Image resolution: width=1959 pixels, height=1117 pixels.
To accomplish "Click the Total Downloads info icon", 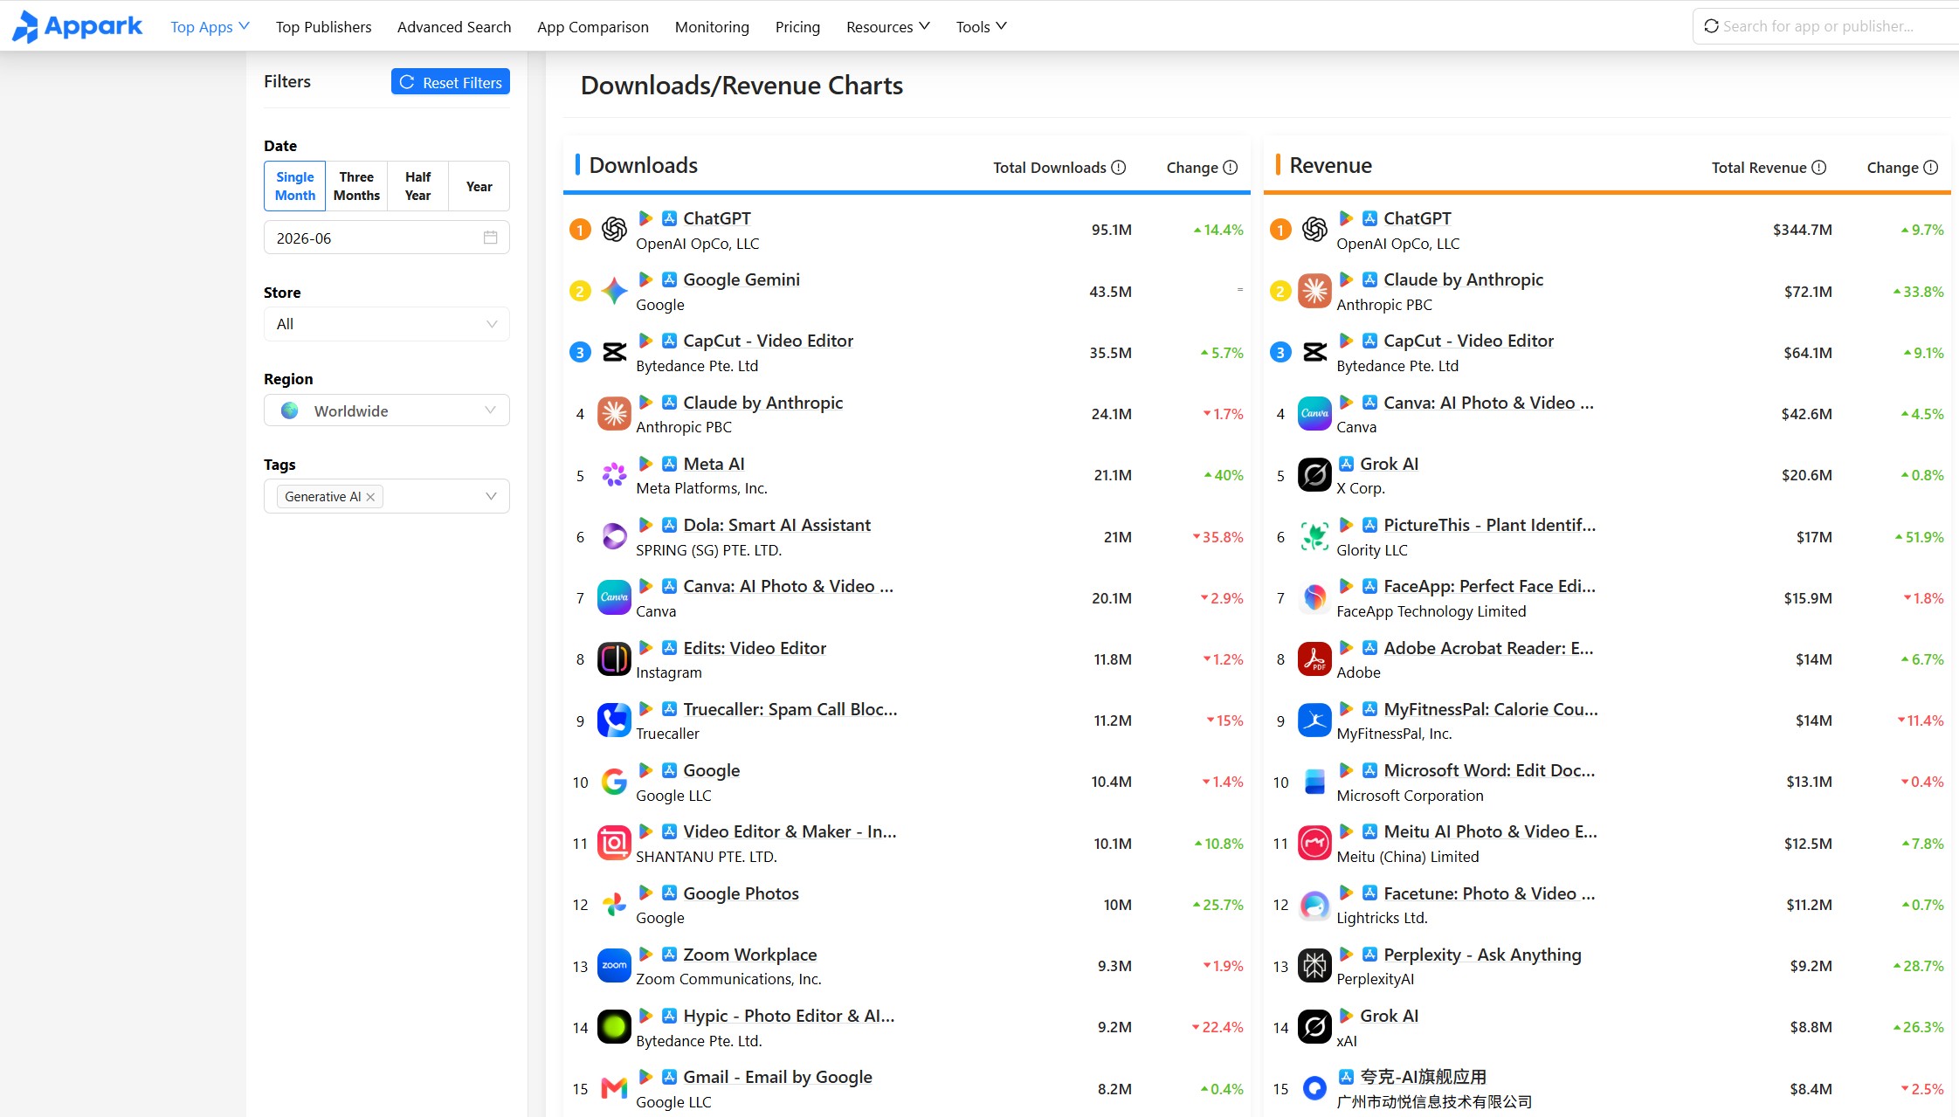I will (1119, 168).
